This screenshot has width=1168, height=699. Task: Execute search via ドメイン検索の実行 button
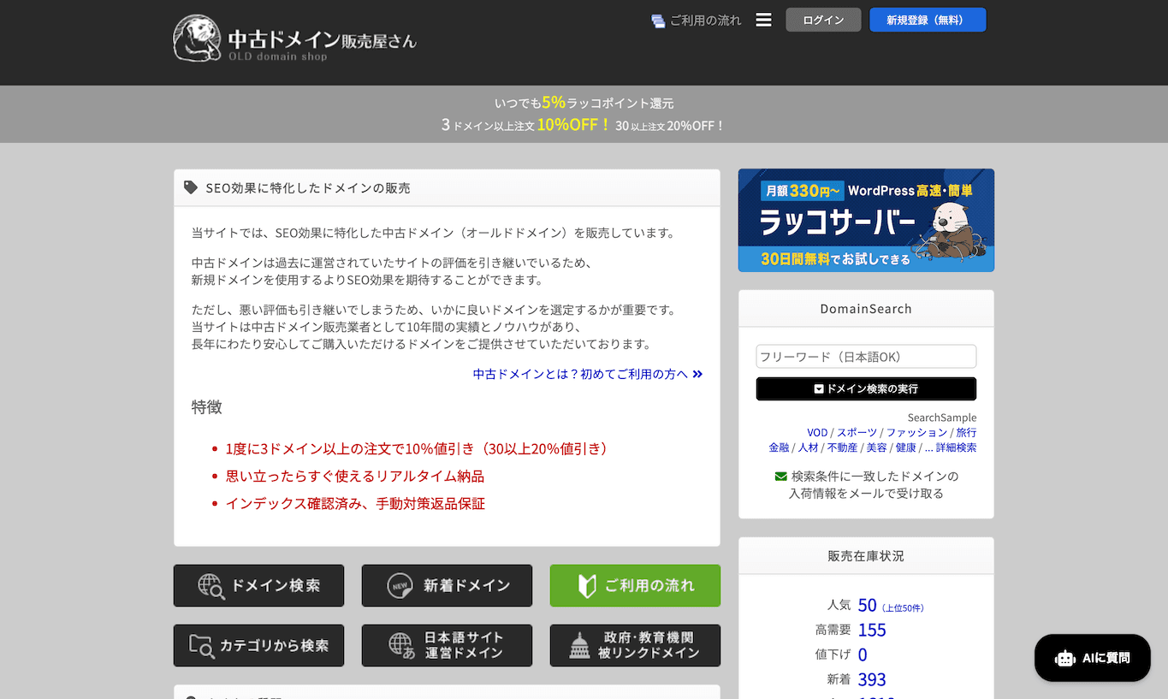point(865,388)
